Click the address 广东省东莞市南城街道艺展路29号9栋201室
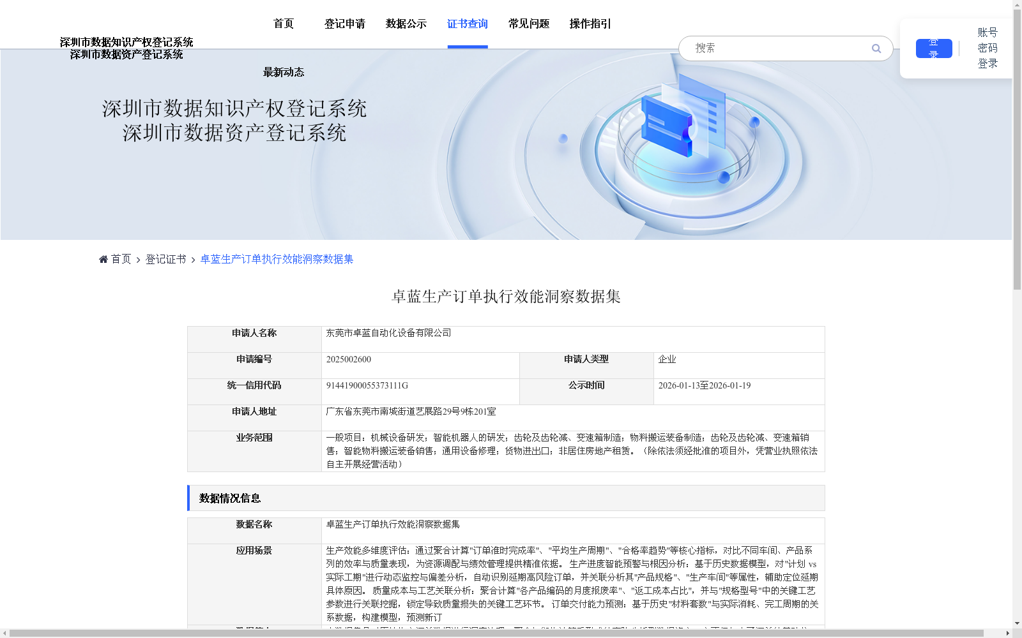Image resolution: width=1022 pixels, height=638 pixels. click(x=411, y=412)
